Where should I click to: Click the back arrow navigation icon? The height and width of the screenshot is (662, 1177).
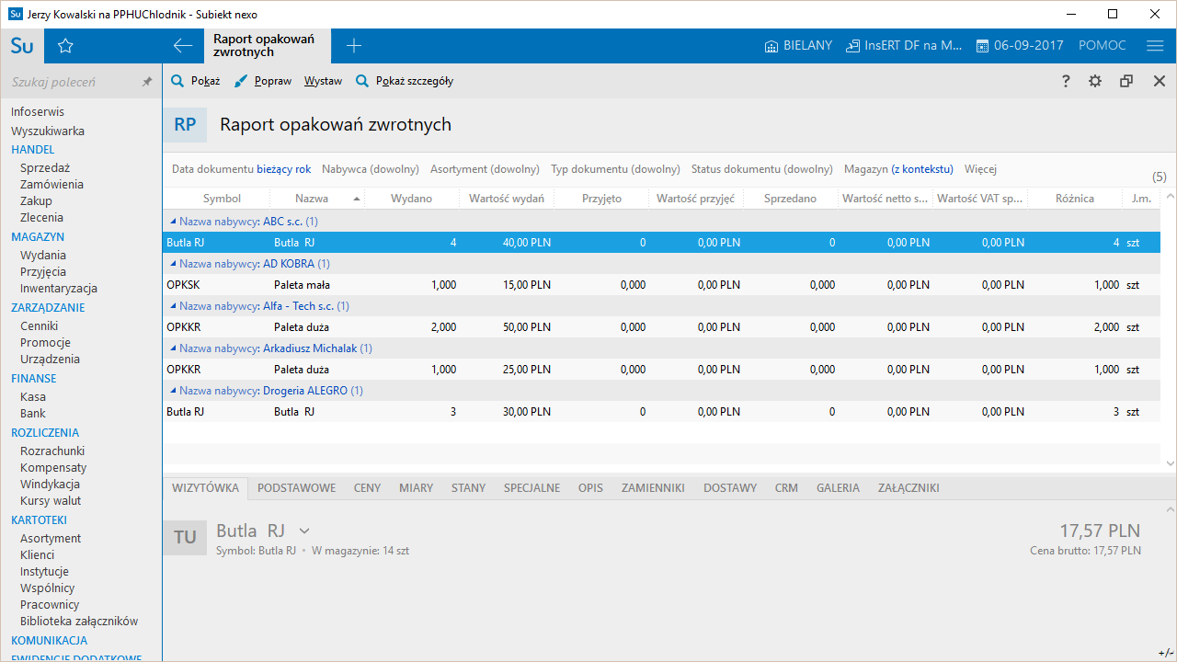tap(183, 46)
